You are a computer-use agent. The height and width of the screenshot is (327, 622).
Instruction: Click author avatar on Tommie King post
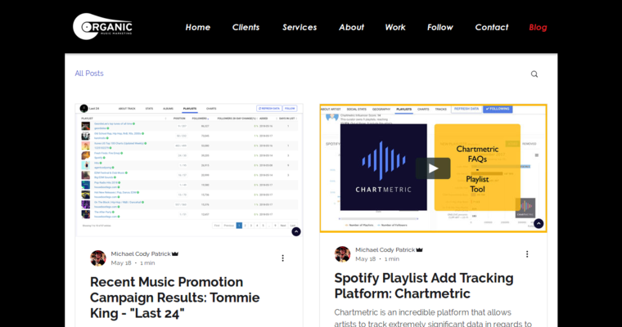coord(98,258)
